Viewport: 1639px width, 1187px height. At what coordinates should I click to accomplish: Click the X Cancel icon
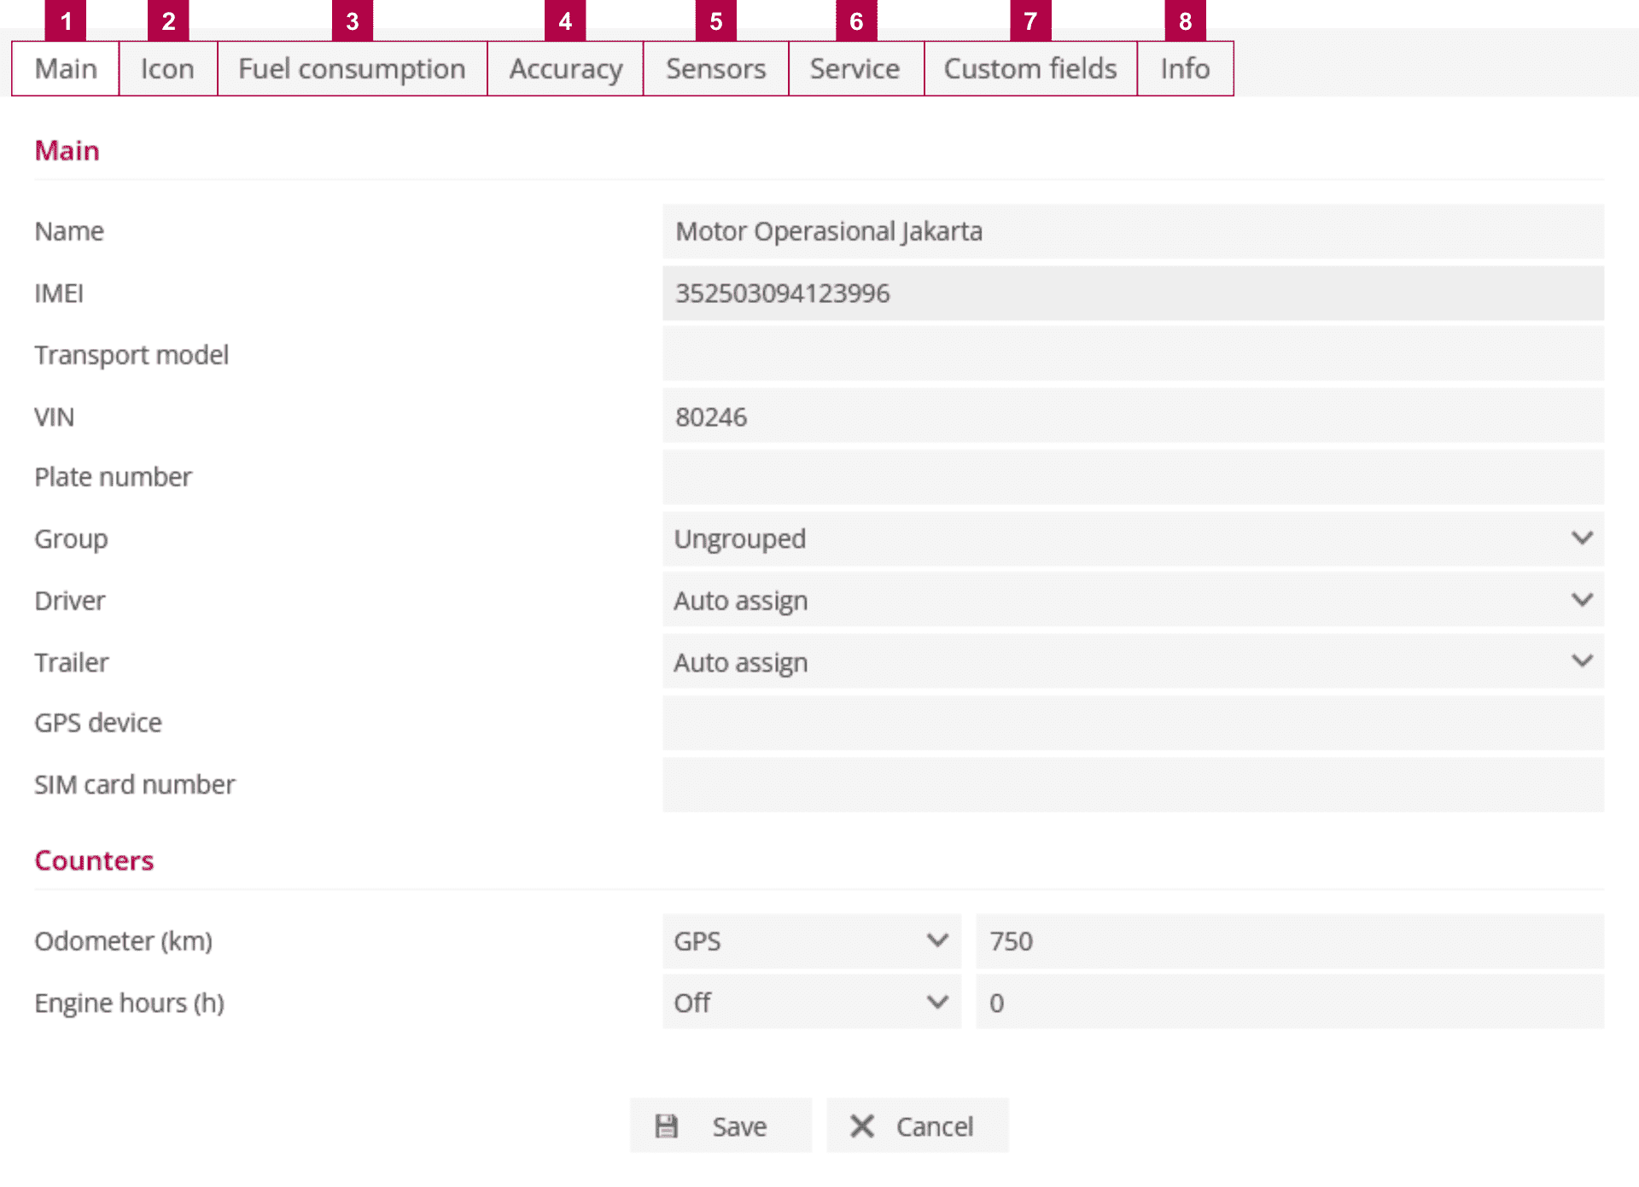click(862, 1126)
